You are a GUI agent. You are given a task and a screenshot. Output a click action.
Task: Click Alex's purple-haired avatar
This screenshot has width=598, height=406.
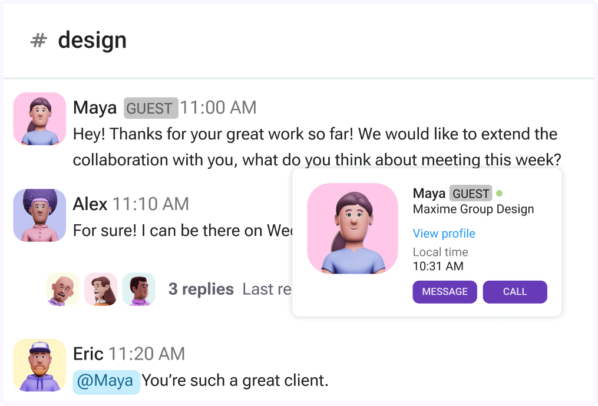coord(39,215)
